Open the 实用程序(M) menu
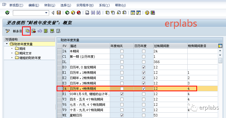 pyautogui.click(x=85, y=5)
